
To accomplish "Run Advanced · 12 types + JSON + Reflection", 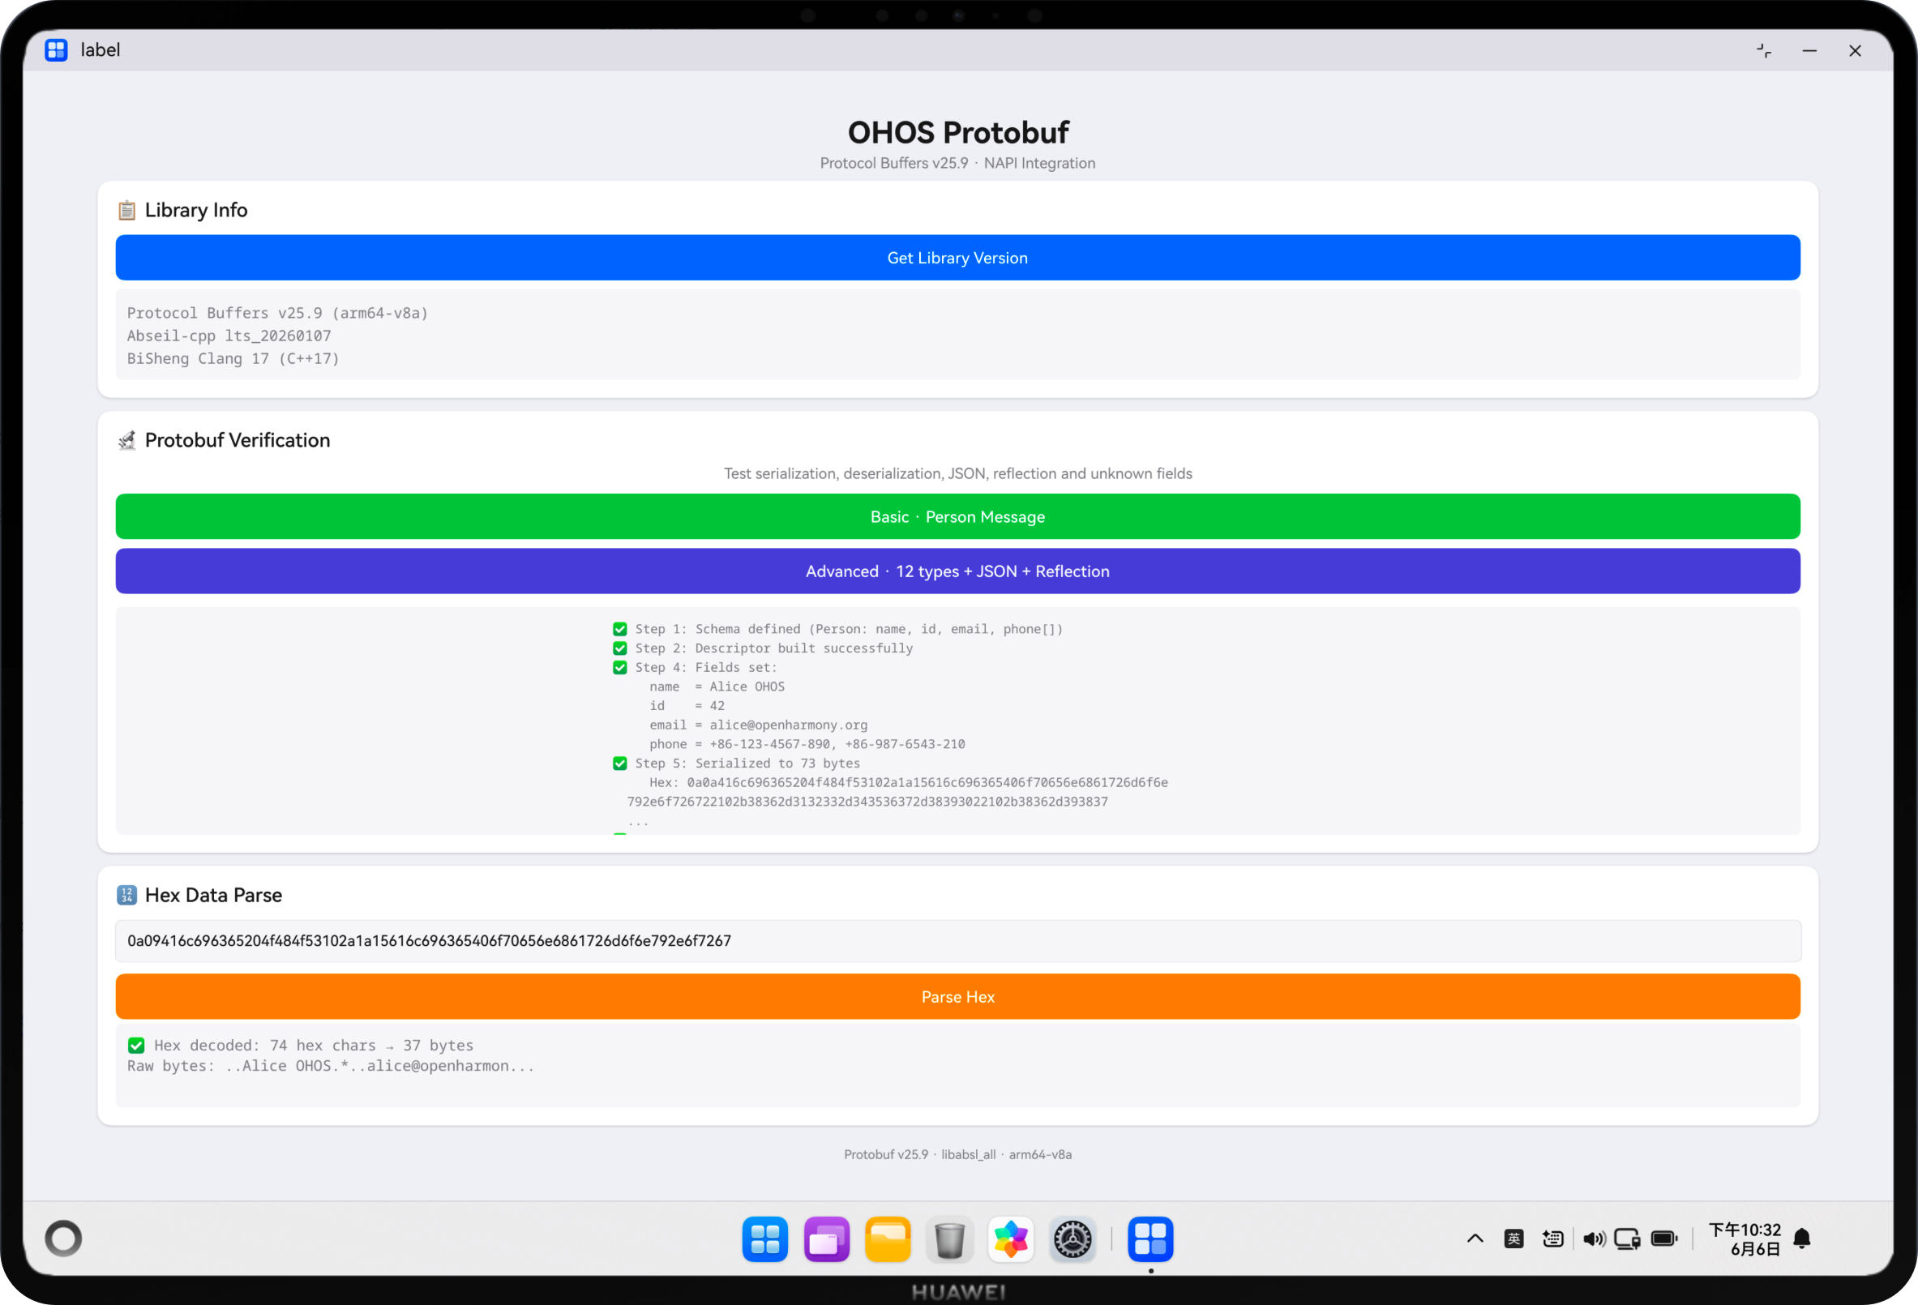I will 957,571.
